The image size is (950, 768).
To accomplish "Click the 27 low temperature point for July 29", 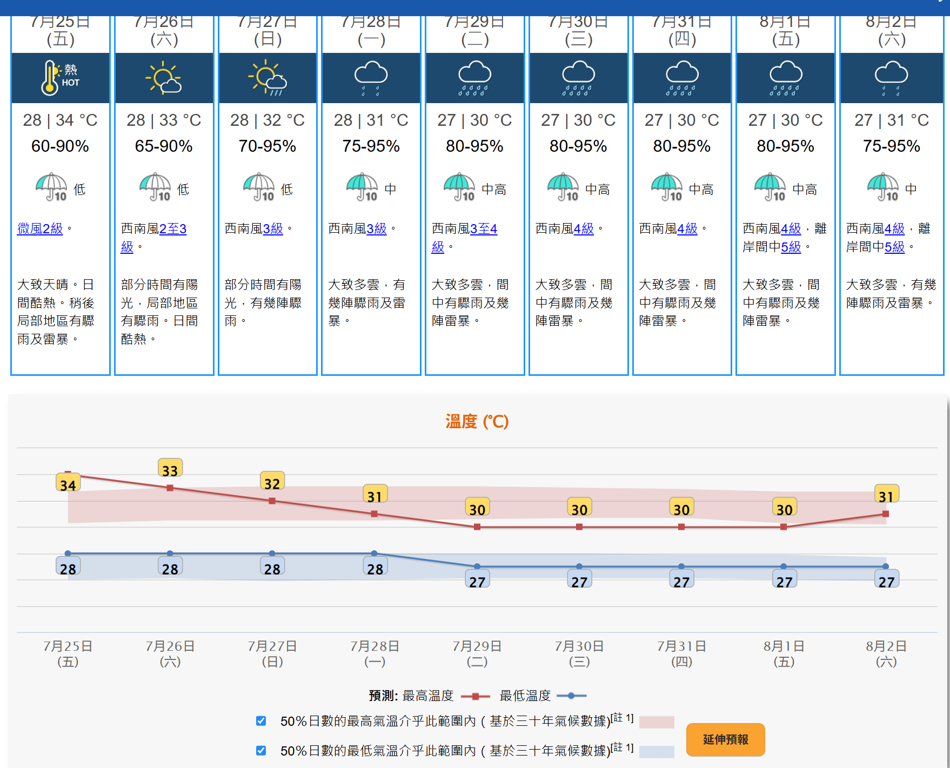I will click(x=477, y=567).
